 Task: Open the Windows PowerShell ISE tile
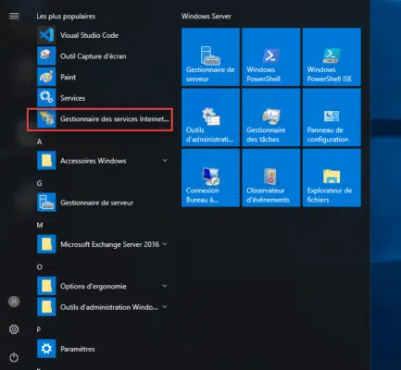[332, 56]
